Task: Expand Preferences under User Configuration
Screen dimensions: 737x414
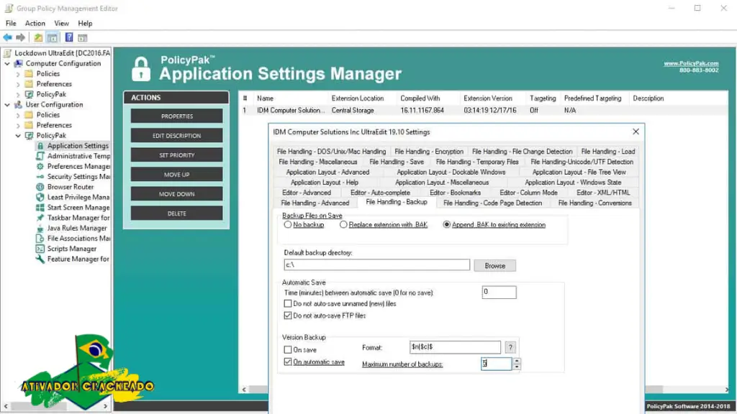Action: 18,125
